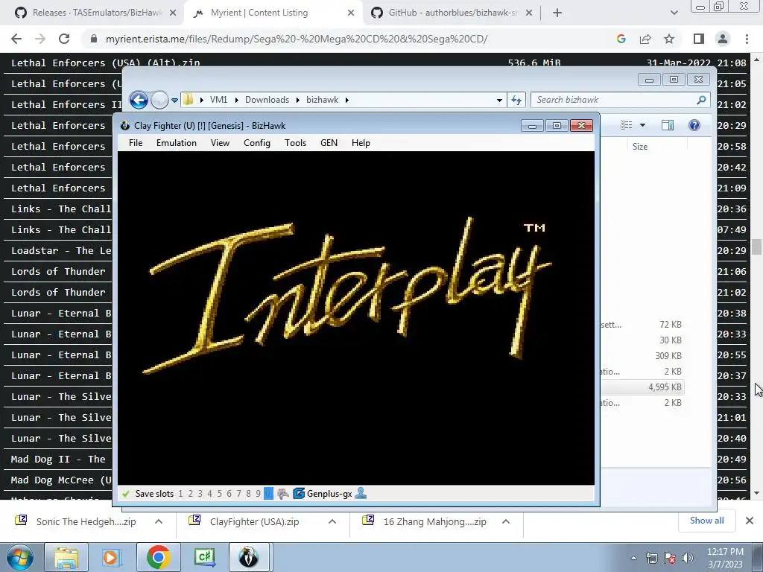Select save slot 5 in status bar
763x572 pixels.
coord(220,494)
